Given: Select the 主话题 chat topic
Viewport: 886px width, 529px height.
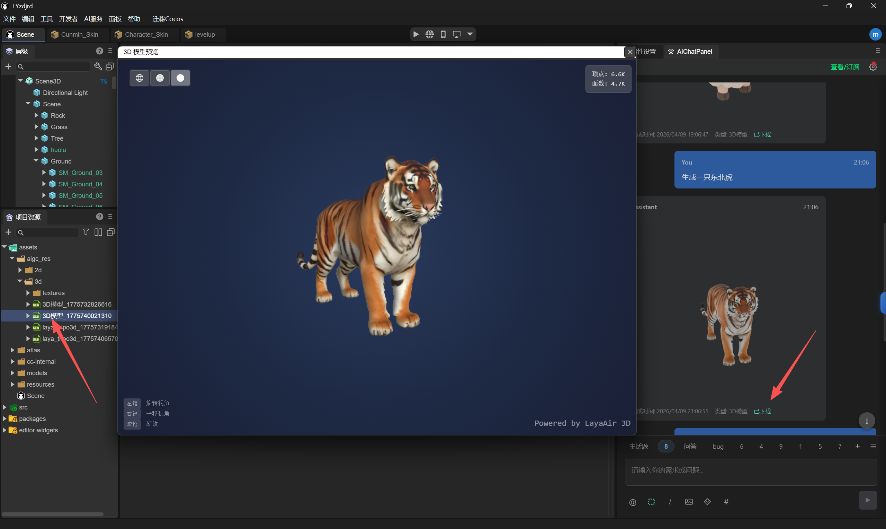Looking at the screenshot, I should point(639,446).
